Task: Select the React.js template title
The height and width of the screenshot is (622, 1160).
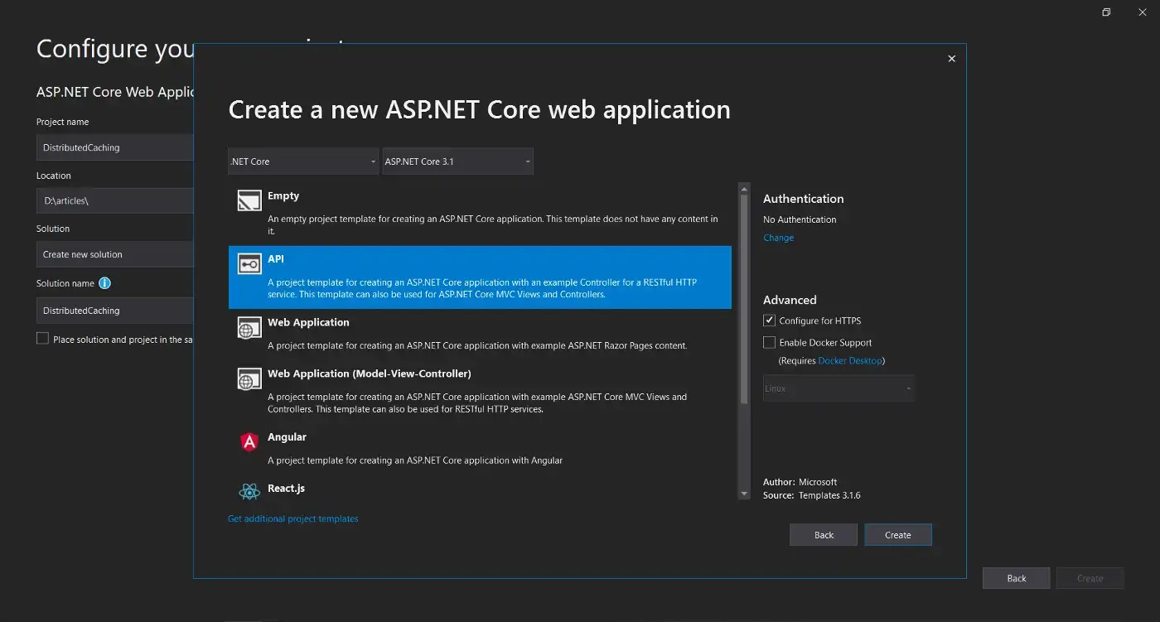Action: pyautogui.click(x=286, y=489)
